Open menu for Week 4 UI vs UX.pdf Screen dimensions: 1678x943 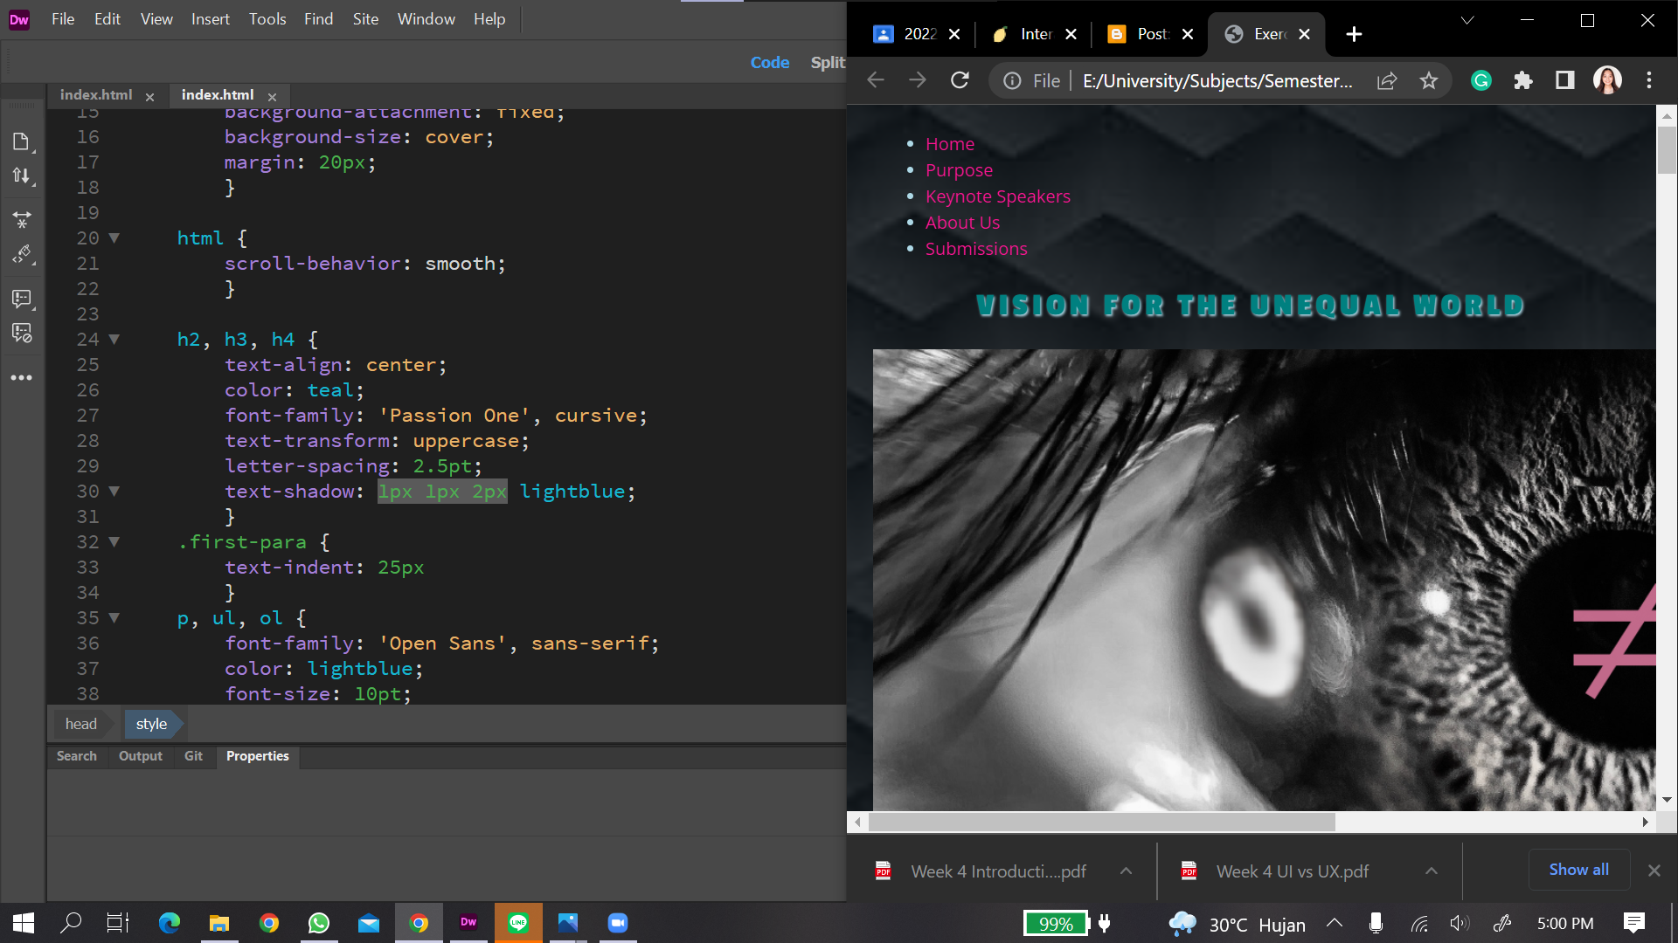point(1431,871)
